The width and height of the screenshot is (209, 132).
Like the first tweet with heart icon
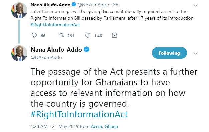88,36
